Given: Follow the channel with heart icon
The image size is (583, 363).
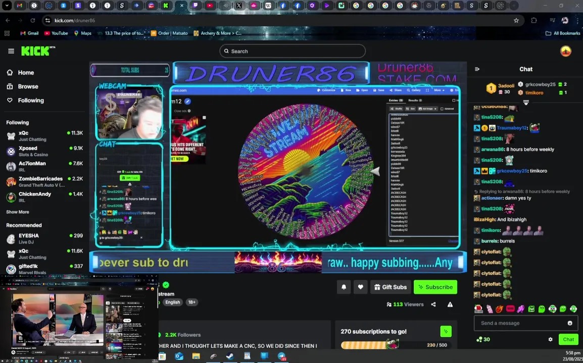Looking at the screenshot, I should pos(360,287).
